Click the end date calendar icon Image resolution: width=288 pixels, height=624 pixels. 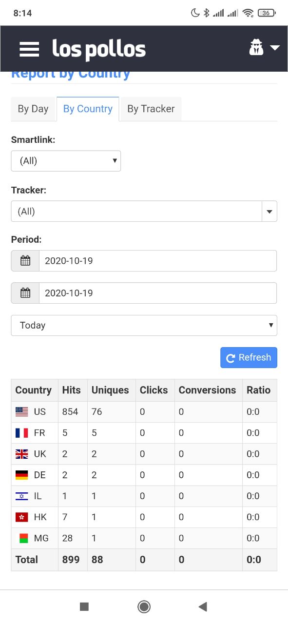(x=25, y=293)
